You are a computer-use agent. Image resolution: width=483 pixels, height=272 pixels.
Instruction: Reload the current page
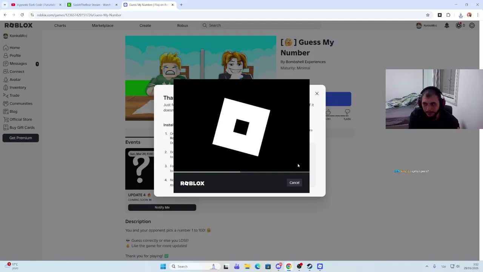(x=22, y=15)
